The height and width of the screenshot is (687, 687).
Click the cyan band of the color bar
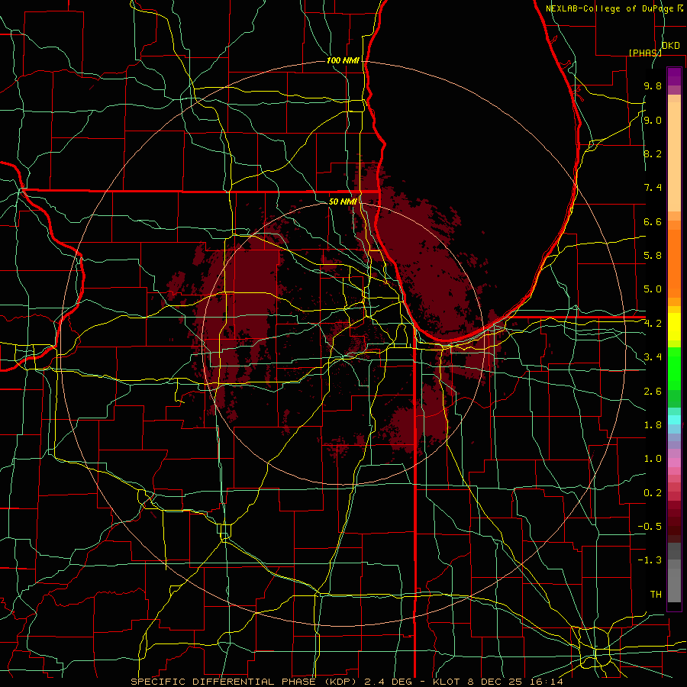[674, 420]
